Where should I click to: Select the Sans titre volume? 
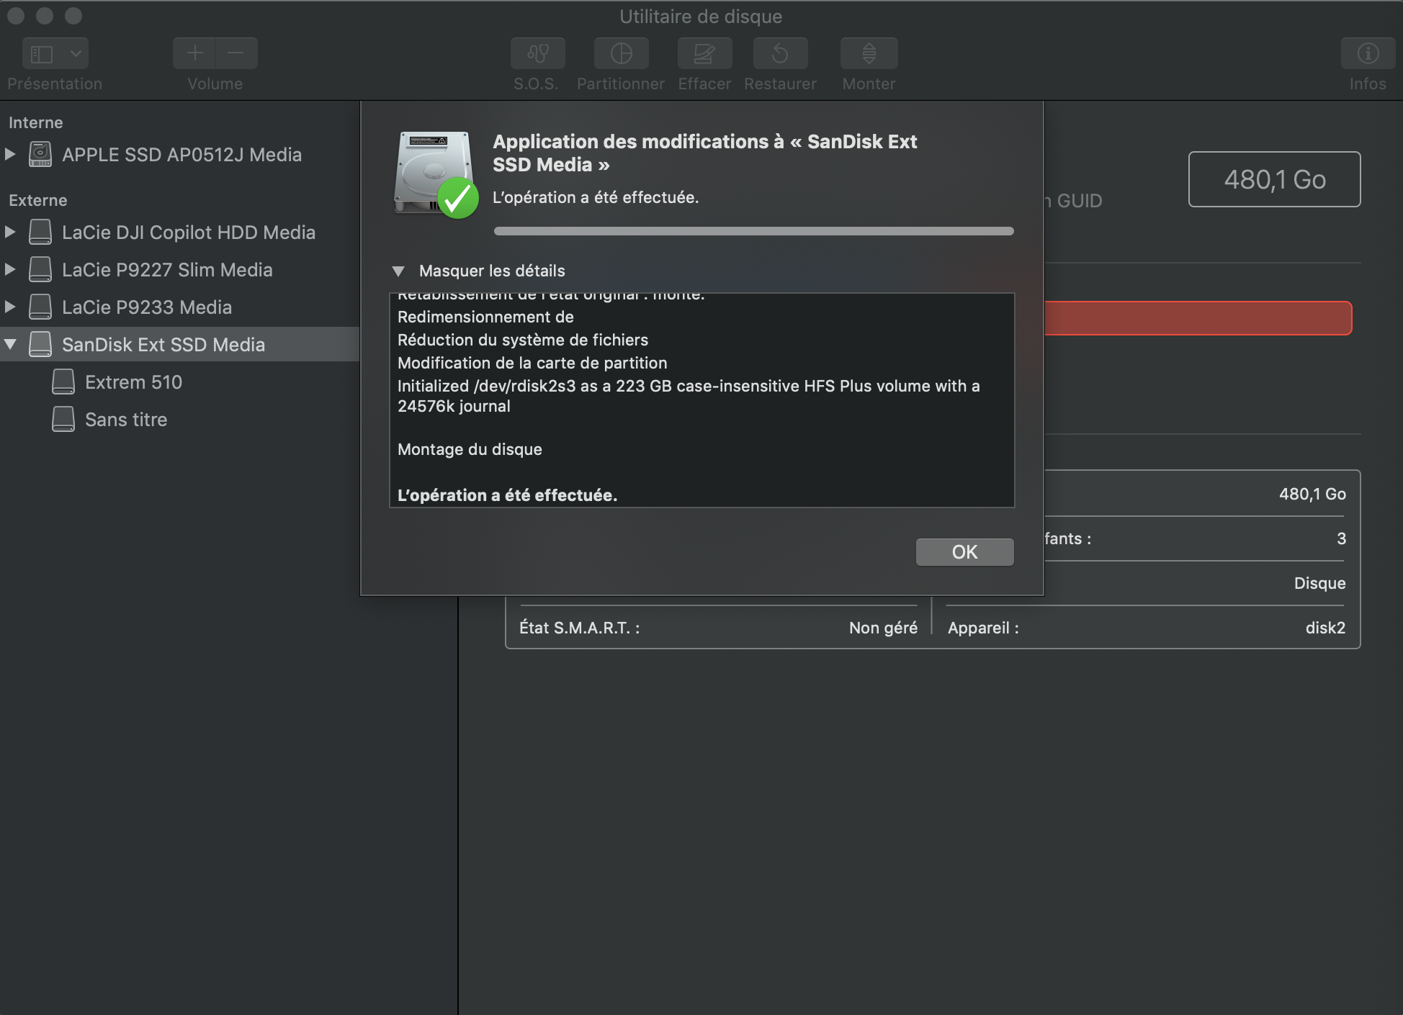click(x=126, y=420)
